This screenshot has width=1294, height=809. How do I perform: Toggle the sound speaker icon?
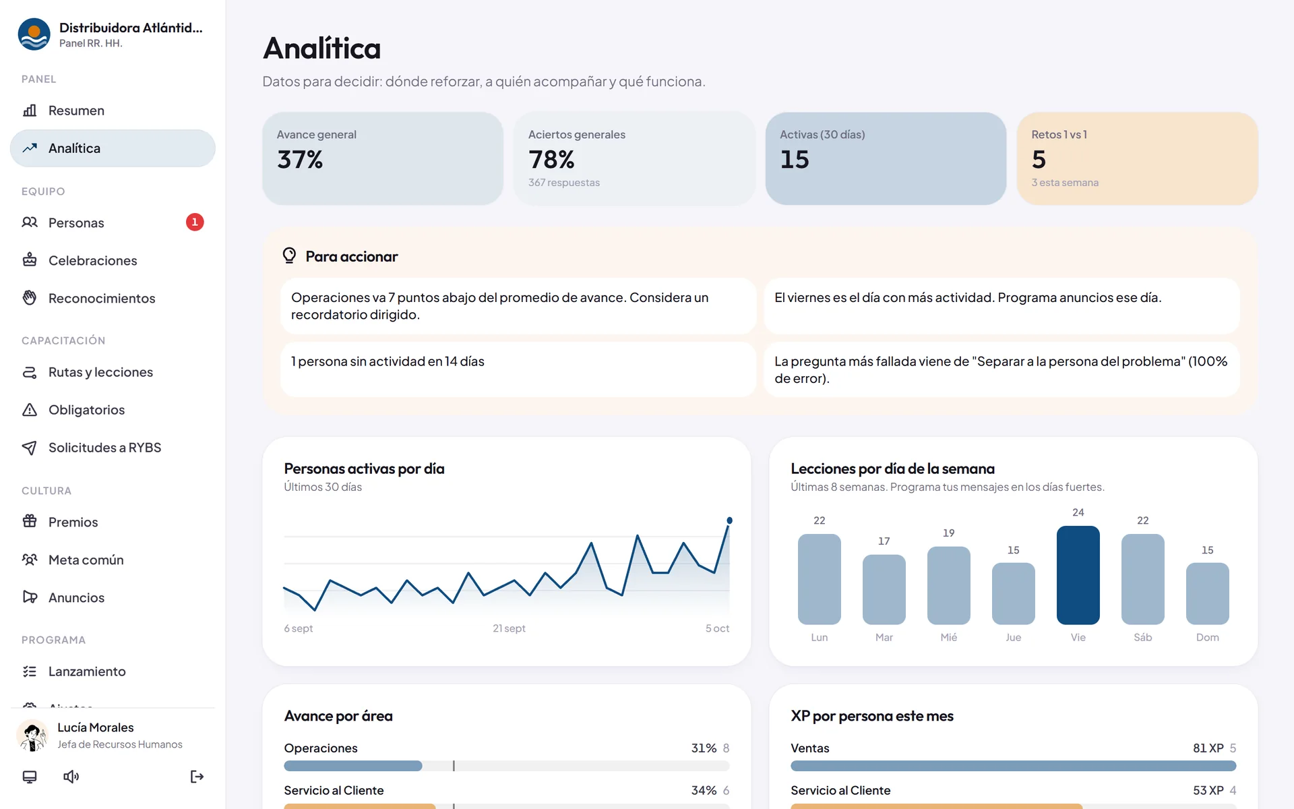(x=71, y=777)
